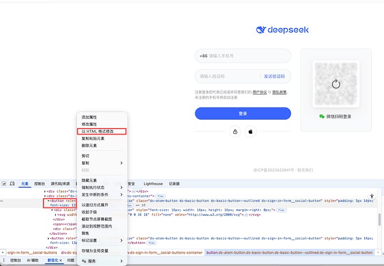The image size is (384, 266).
Task: Close the 新变化 drawer tab
Action: click(61, 260)
